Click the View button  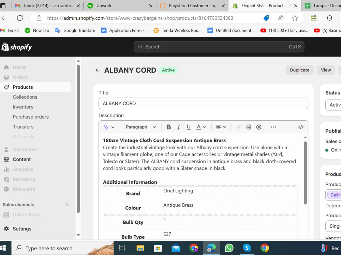[x=326, y=70]
